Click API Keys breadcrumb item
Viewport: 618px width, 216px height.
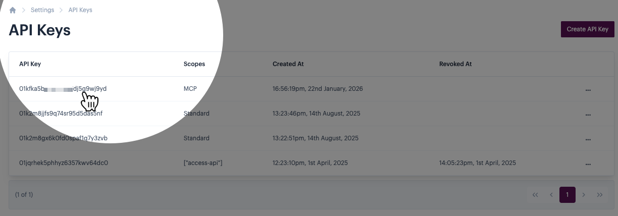(x=80, y=10)
